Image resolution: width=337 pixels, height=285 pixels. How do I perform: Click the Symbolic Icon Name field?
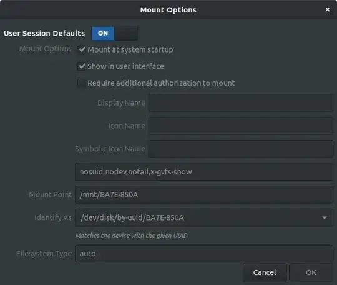click(x=241, y=149)
